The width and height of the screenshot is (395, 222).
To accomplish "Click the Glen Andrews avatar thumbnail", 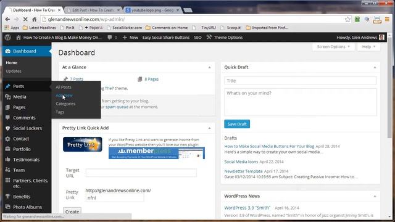I will point(381,38).
